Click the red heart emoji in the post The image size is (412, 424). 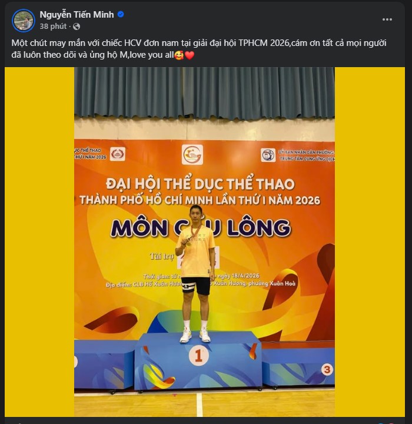coord(190,55)
